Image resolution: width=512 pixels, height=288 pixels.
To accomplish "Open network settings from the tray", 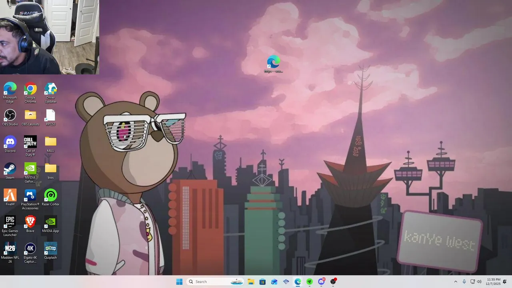I will point(472,282).
